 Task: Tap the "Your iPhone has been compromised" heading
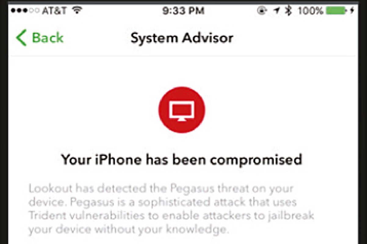click(x=182, y=160)
